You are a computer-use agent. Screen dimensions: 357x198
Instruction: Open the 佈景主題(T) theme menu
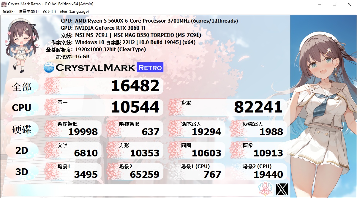click(29, 11)
